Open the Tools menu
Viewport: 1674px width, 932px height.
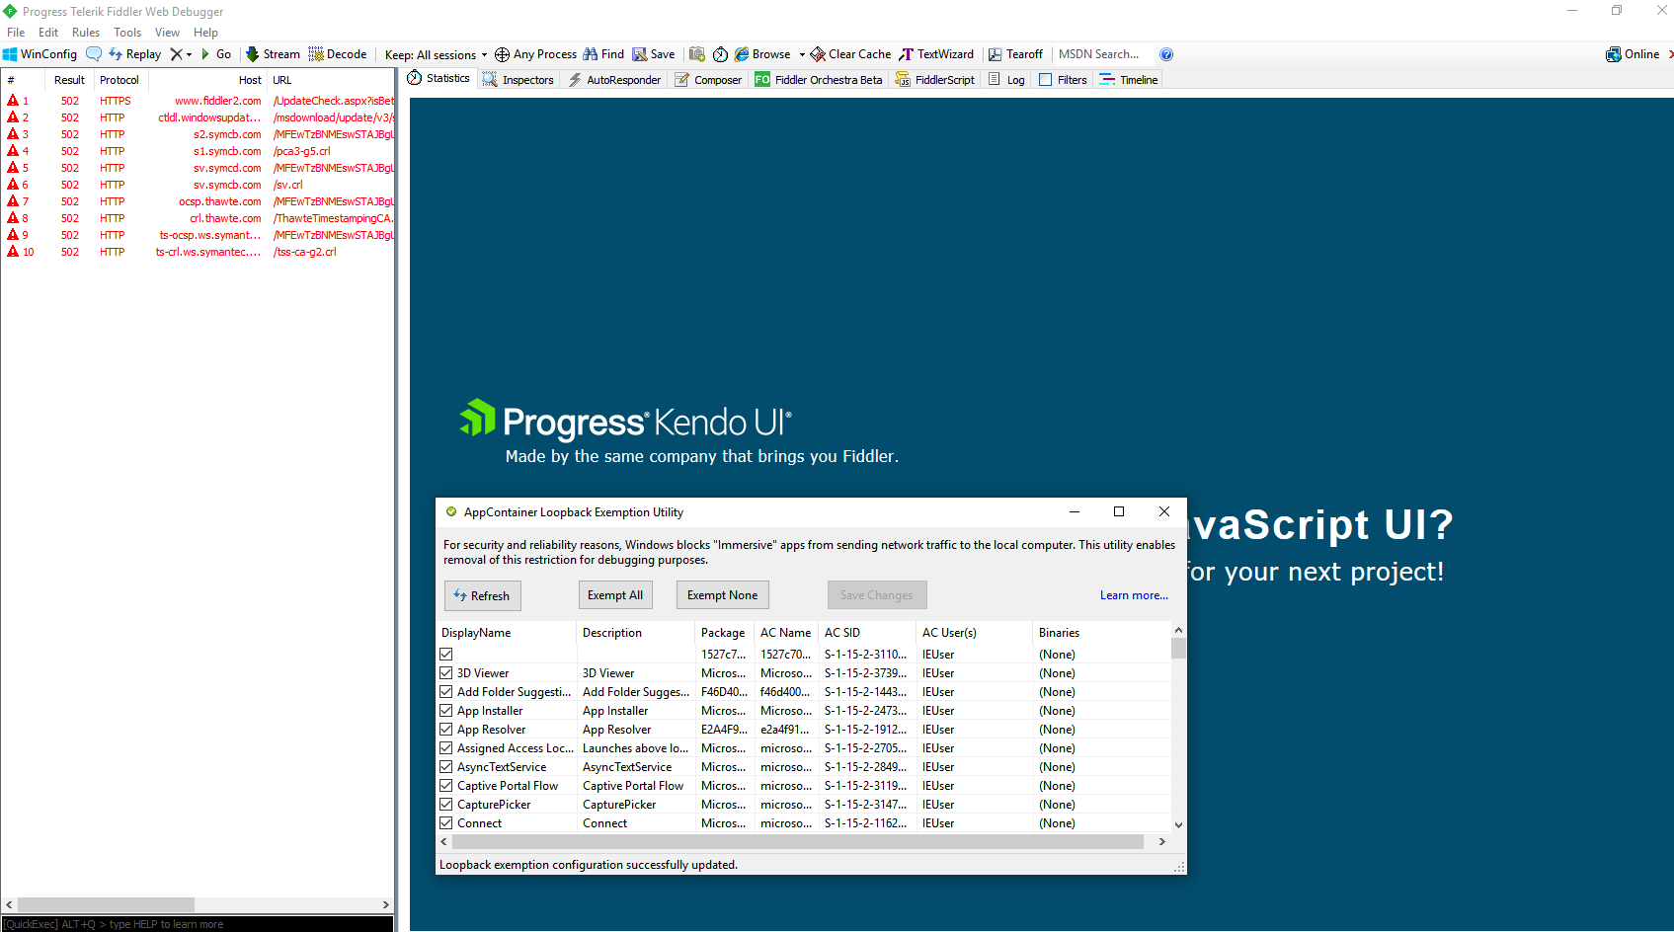(127, 33)
